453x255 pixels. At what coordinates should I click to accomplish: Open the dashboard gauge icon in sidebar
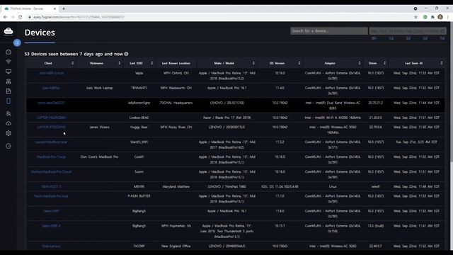click(x=8, y=52)
